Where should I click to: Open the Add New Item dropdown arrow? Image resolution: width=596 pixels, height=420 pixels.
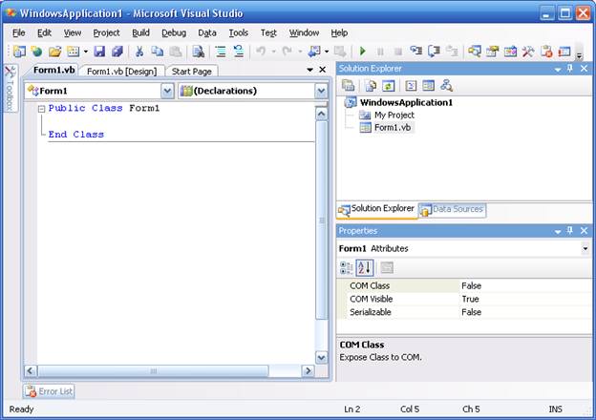(x=86, y=52)
